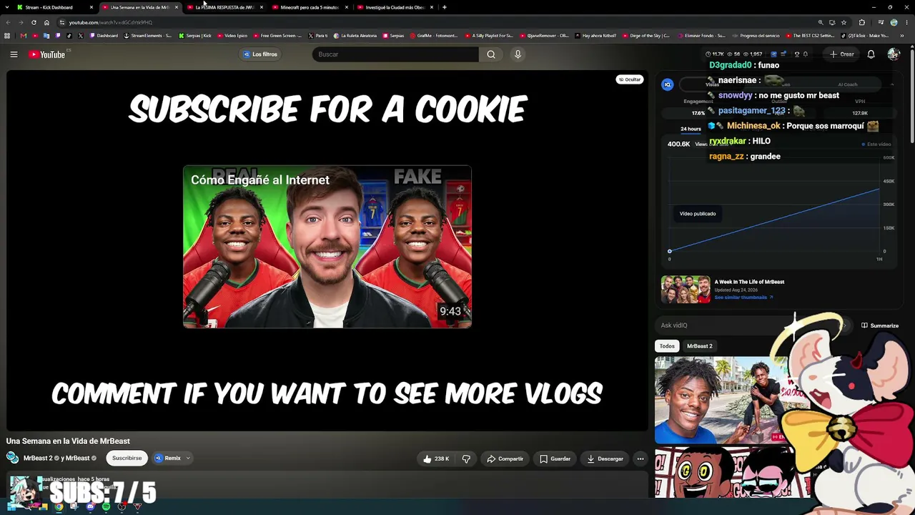Select the MrBeast 2 filter chip
The width and height of the screenshot is (915, 515).
[700, 346]
